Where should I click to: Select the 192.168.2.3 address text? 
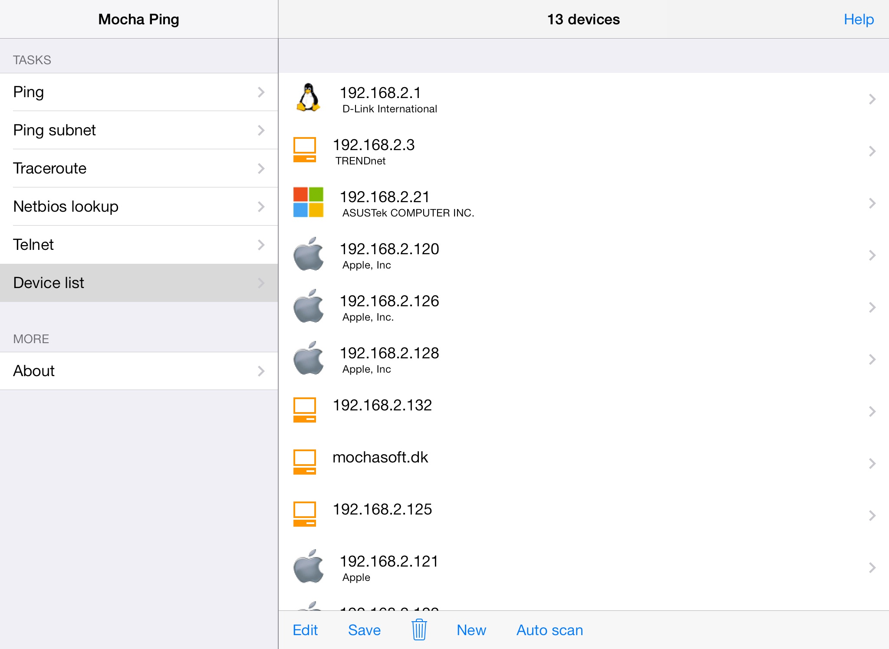[x=374, y=145]
